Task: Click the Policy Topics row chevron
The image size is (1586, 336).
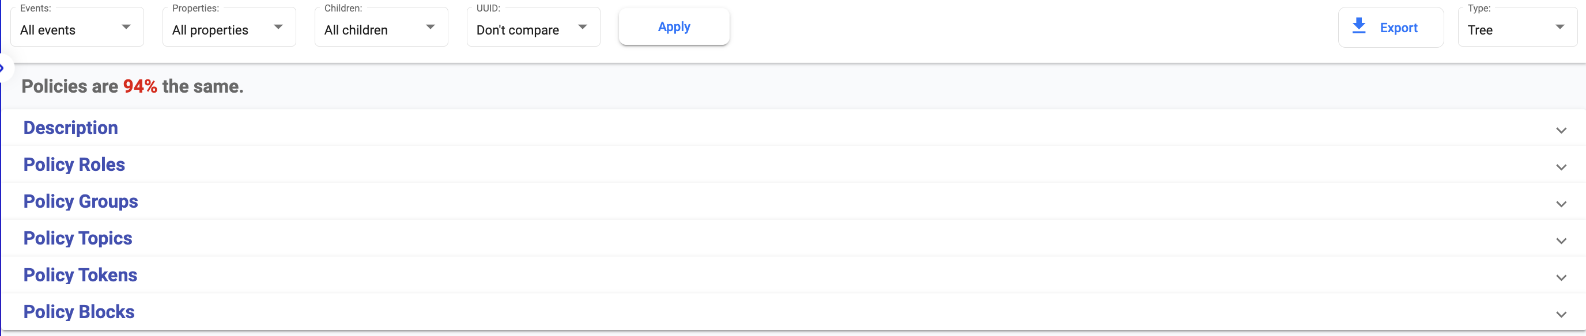Action: (x=1561, y=241)
